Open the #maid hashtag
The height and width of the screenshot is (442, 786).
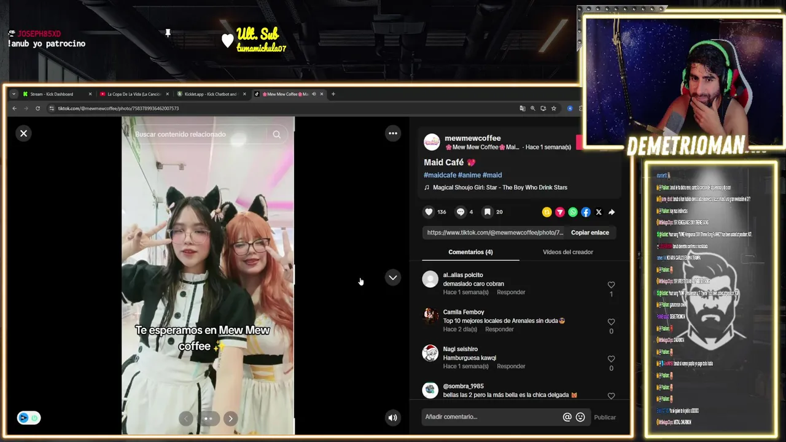492,175
